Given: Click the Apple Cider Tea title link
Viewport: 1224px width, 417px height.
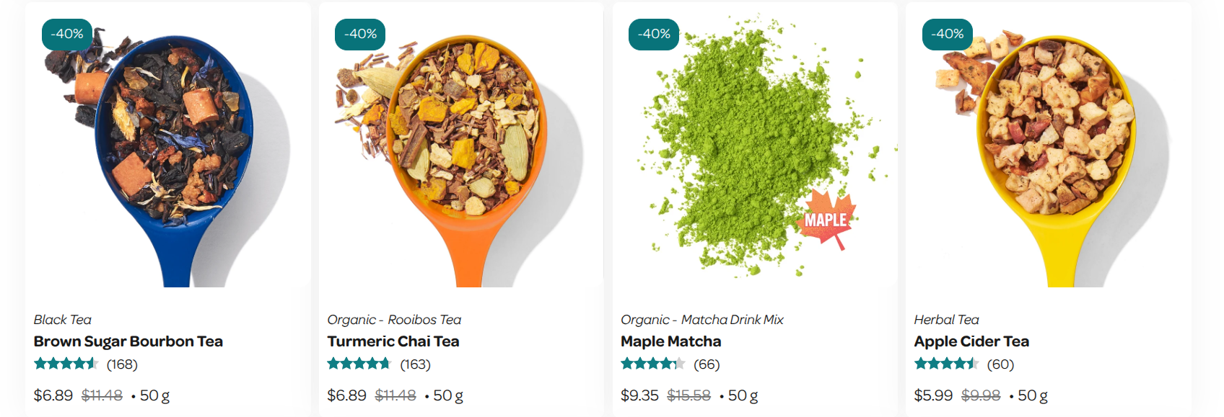Looking at the screenshot, I should pyautogui.click(x=971, y=341).
